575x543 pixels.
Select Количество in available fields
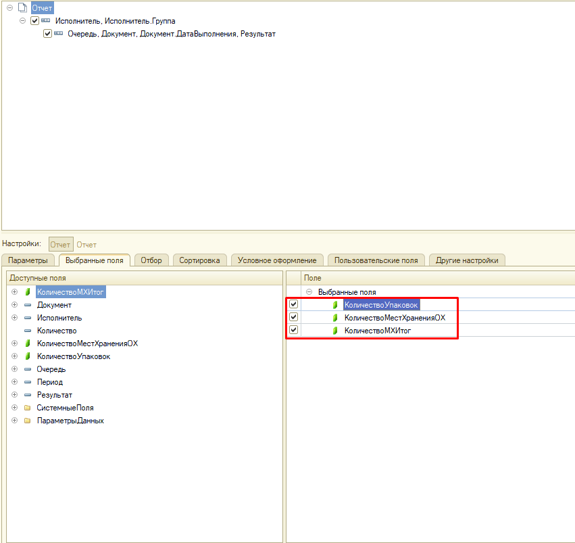[x=57, y=331]
